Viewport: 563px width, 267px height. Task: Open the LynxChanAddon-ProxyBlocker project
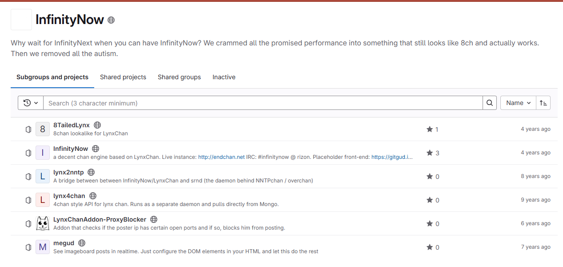(x=100, y=219)
